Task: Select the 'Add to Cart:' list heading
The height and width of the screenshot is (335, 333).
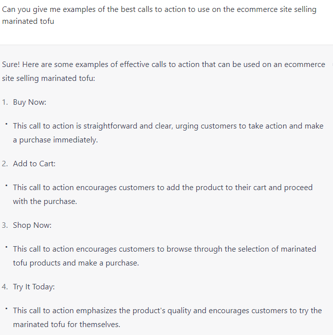Action: 34,164
